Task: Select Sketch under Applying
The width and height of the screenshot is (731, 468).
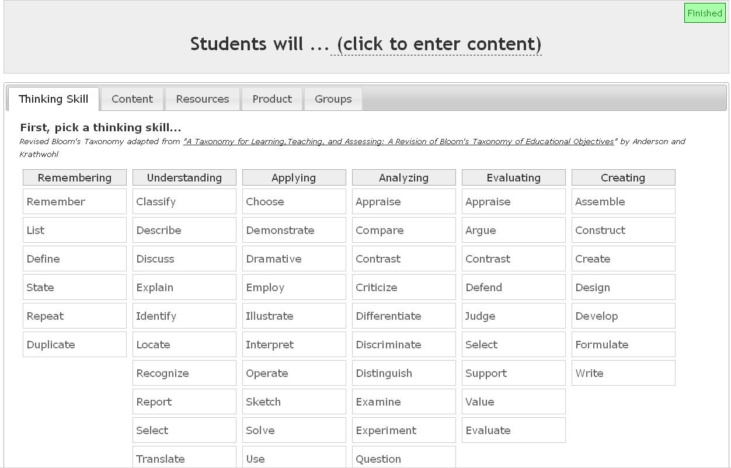Action: coord(294,401)
